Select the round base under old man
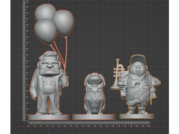This screenshot has width=179, height=134. point(49,117)
